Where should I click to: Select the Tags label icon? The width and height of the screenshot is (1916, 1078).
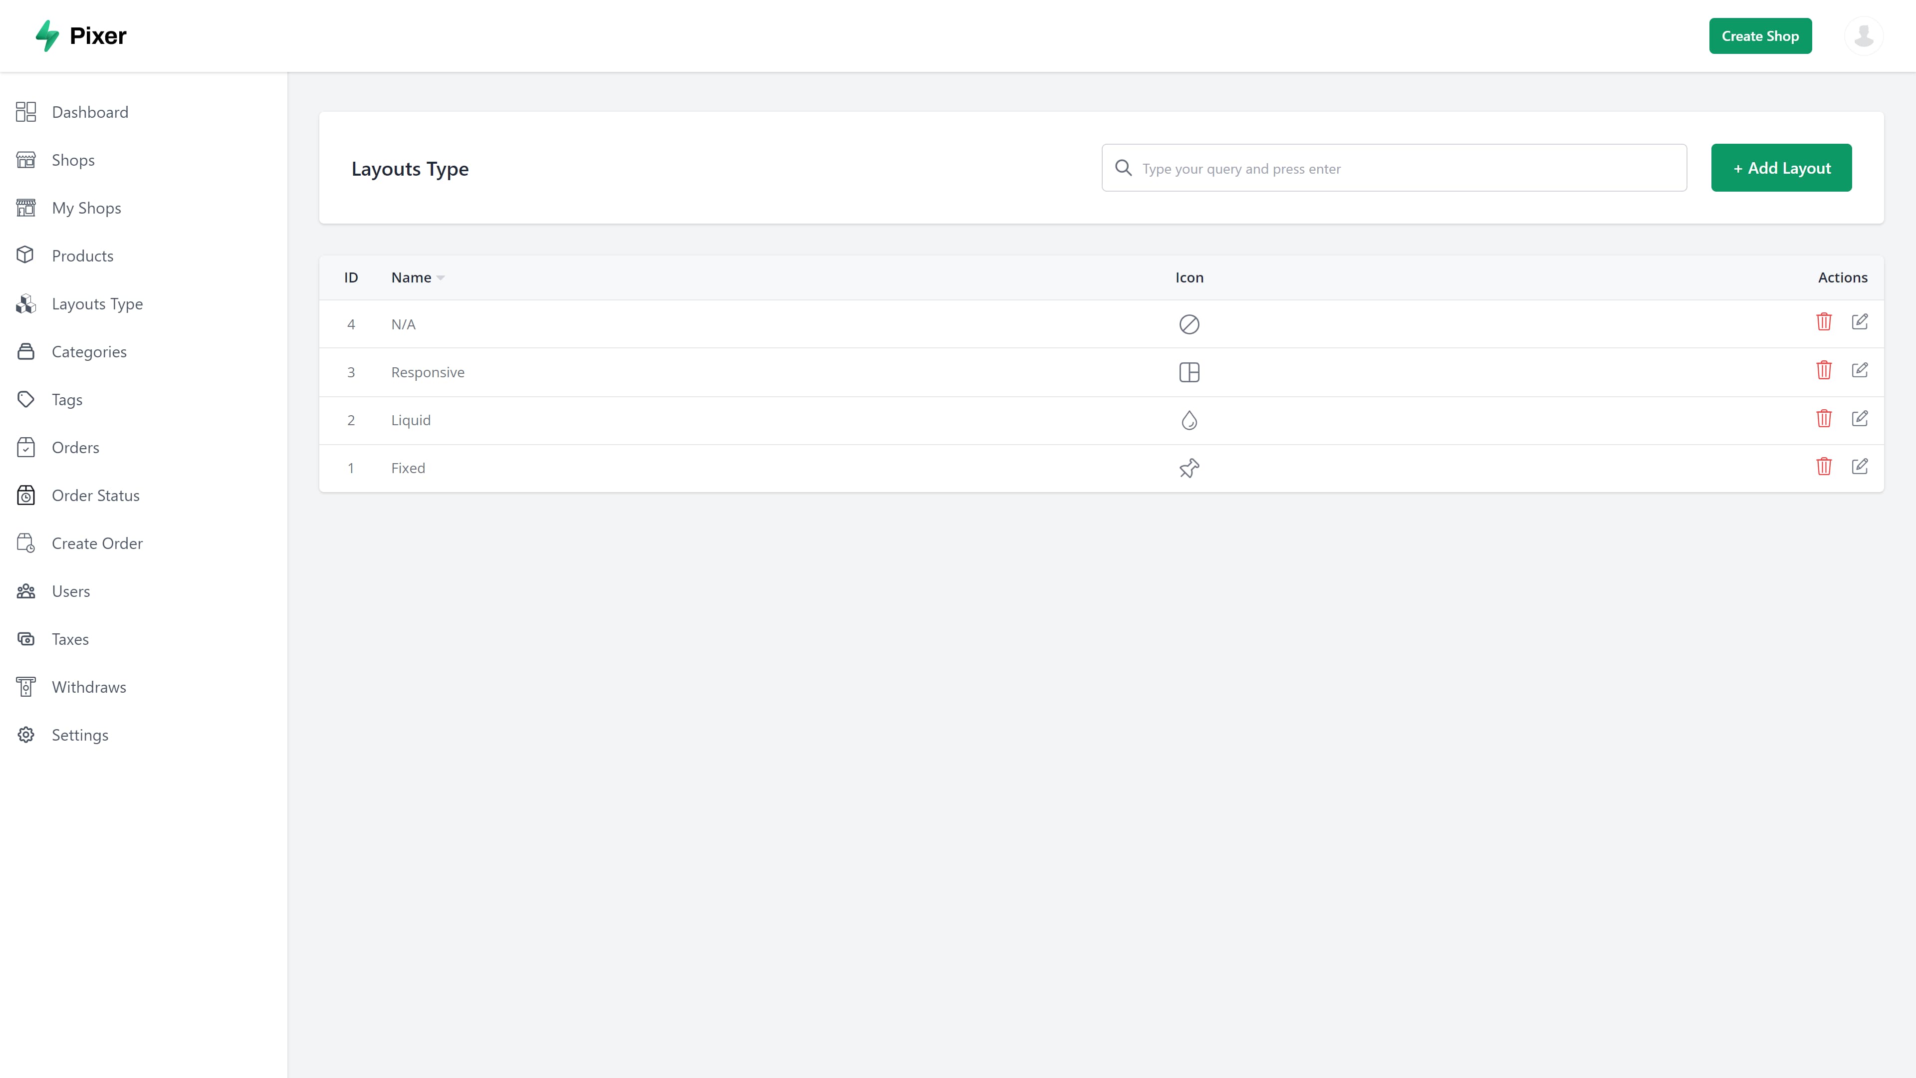tap(25, 399)
